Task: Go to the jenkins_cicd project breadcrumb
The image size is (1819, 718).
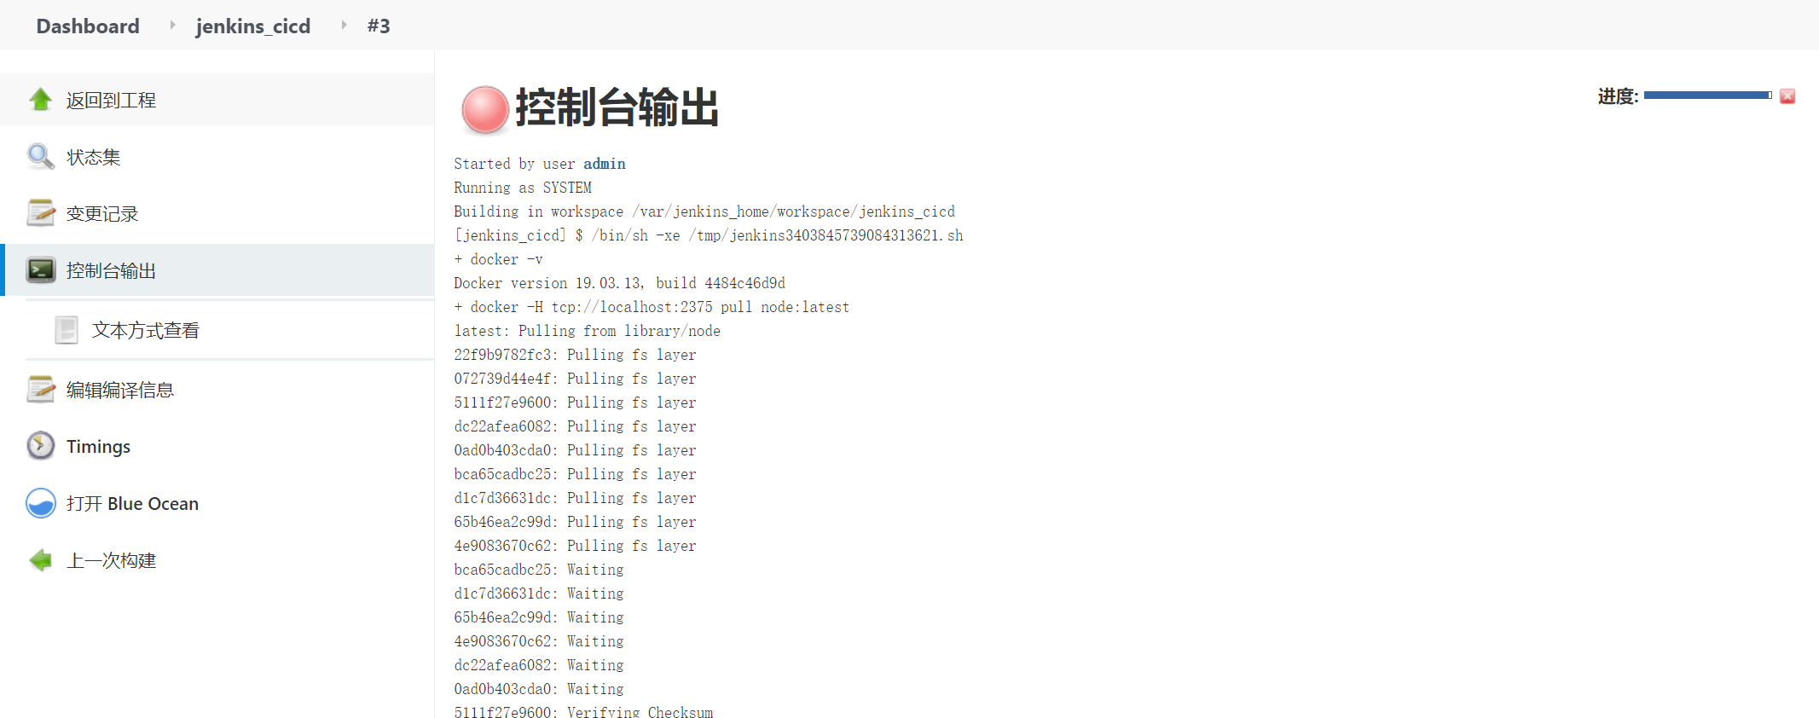Action: pos(253,26)
